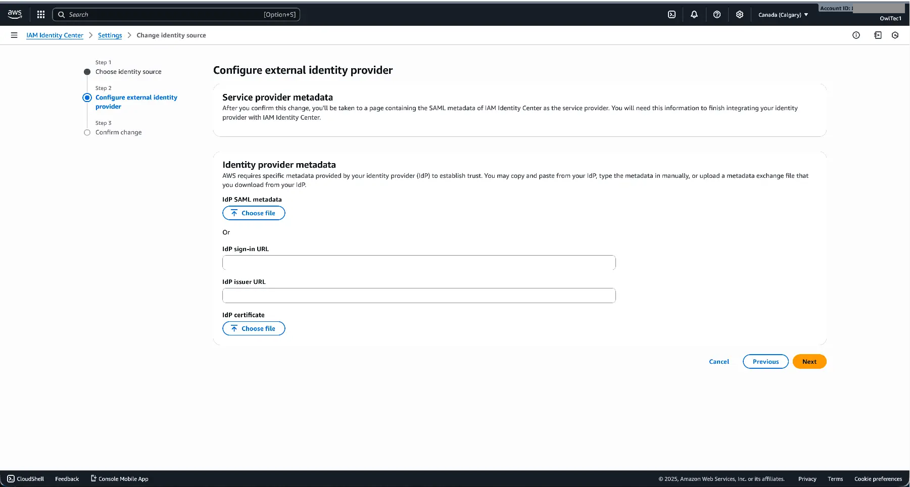Open the settings gear in top bar

point(740,15)
